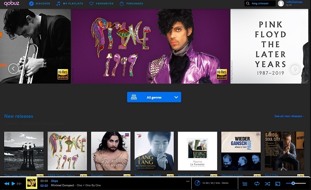Click the audio quality disc icon
The height and width of the screenshot is (190, 311).
pyautogui.click(x=197, y=183)
